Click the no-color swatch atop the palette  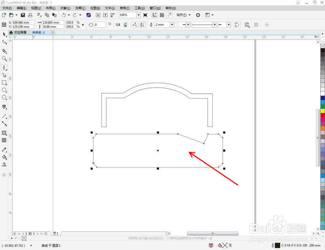point(323,46)
